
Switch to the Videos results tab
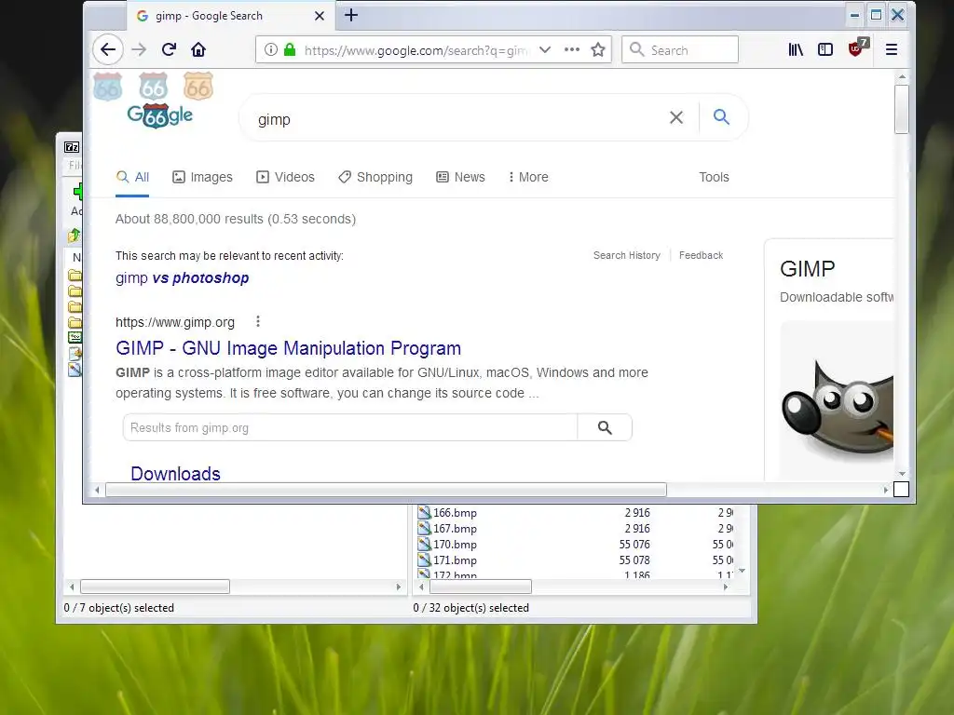tap(285, 177)
